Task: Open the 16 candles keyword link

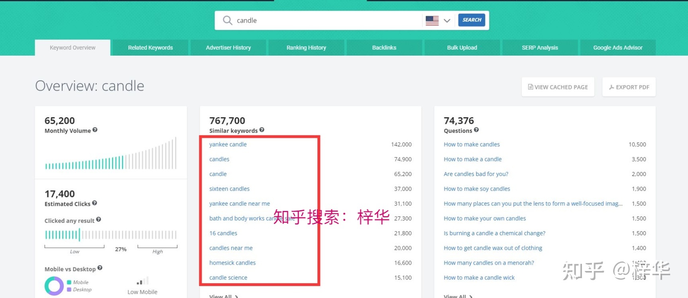Action: pos(223,233)
